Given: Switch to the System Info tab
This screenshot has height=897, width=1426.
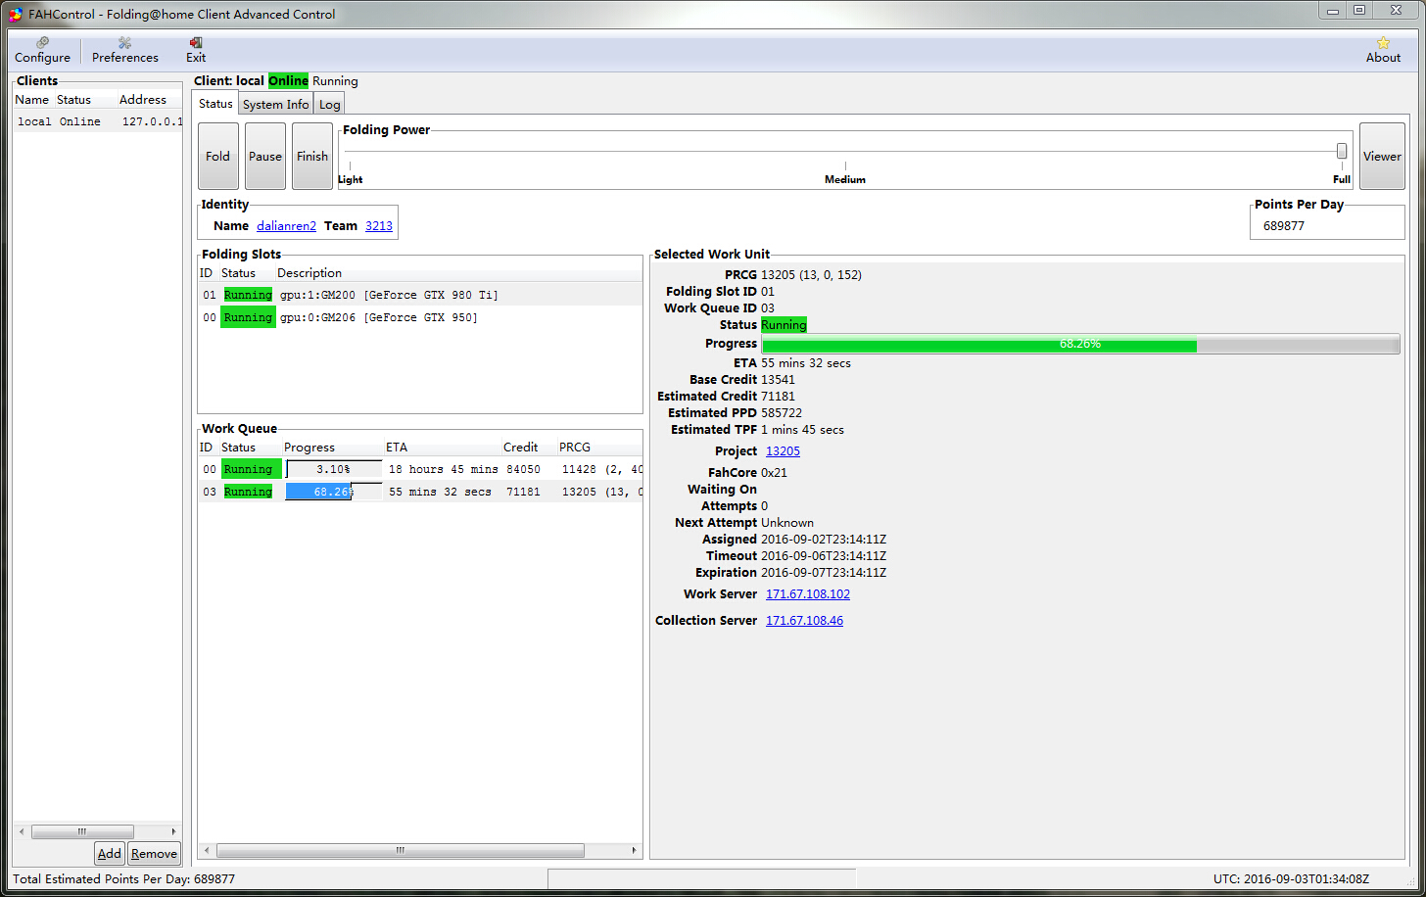Looking at the screenshot, I should click(276, 105).
